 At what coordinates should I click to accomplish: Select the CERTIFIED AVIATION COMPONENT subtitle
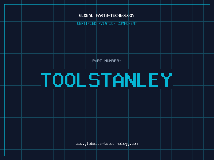pyautogui.click(x=107, y=23)
